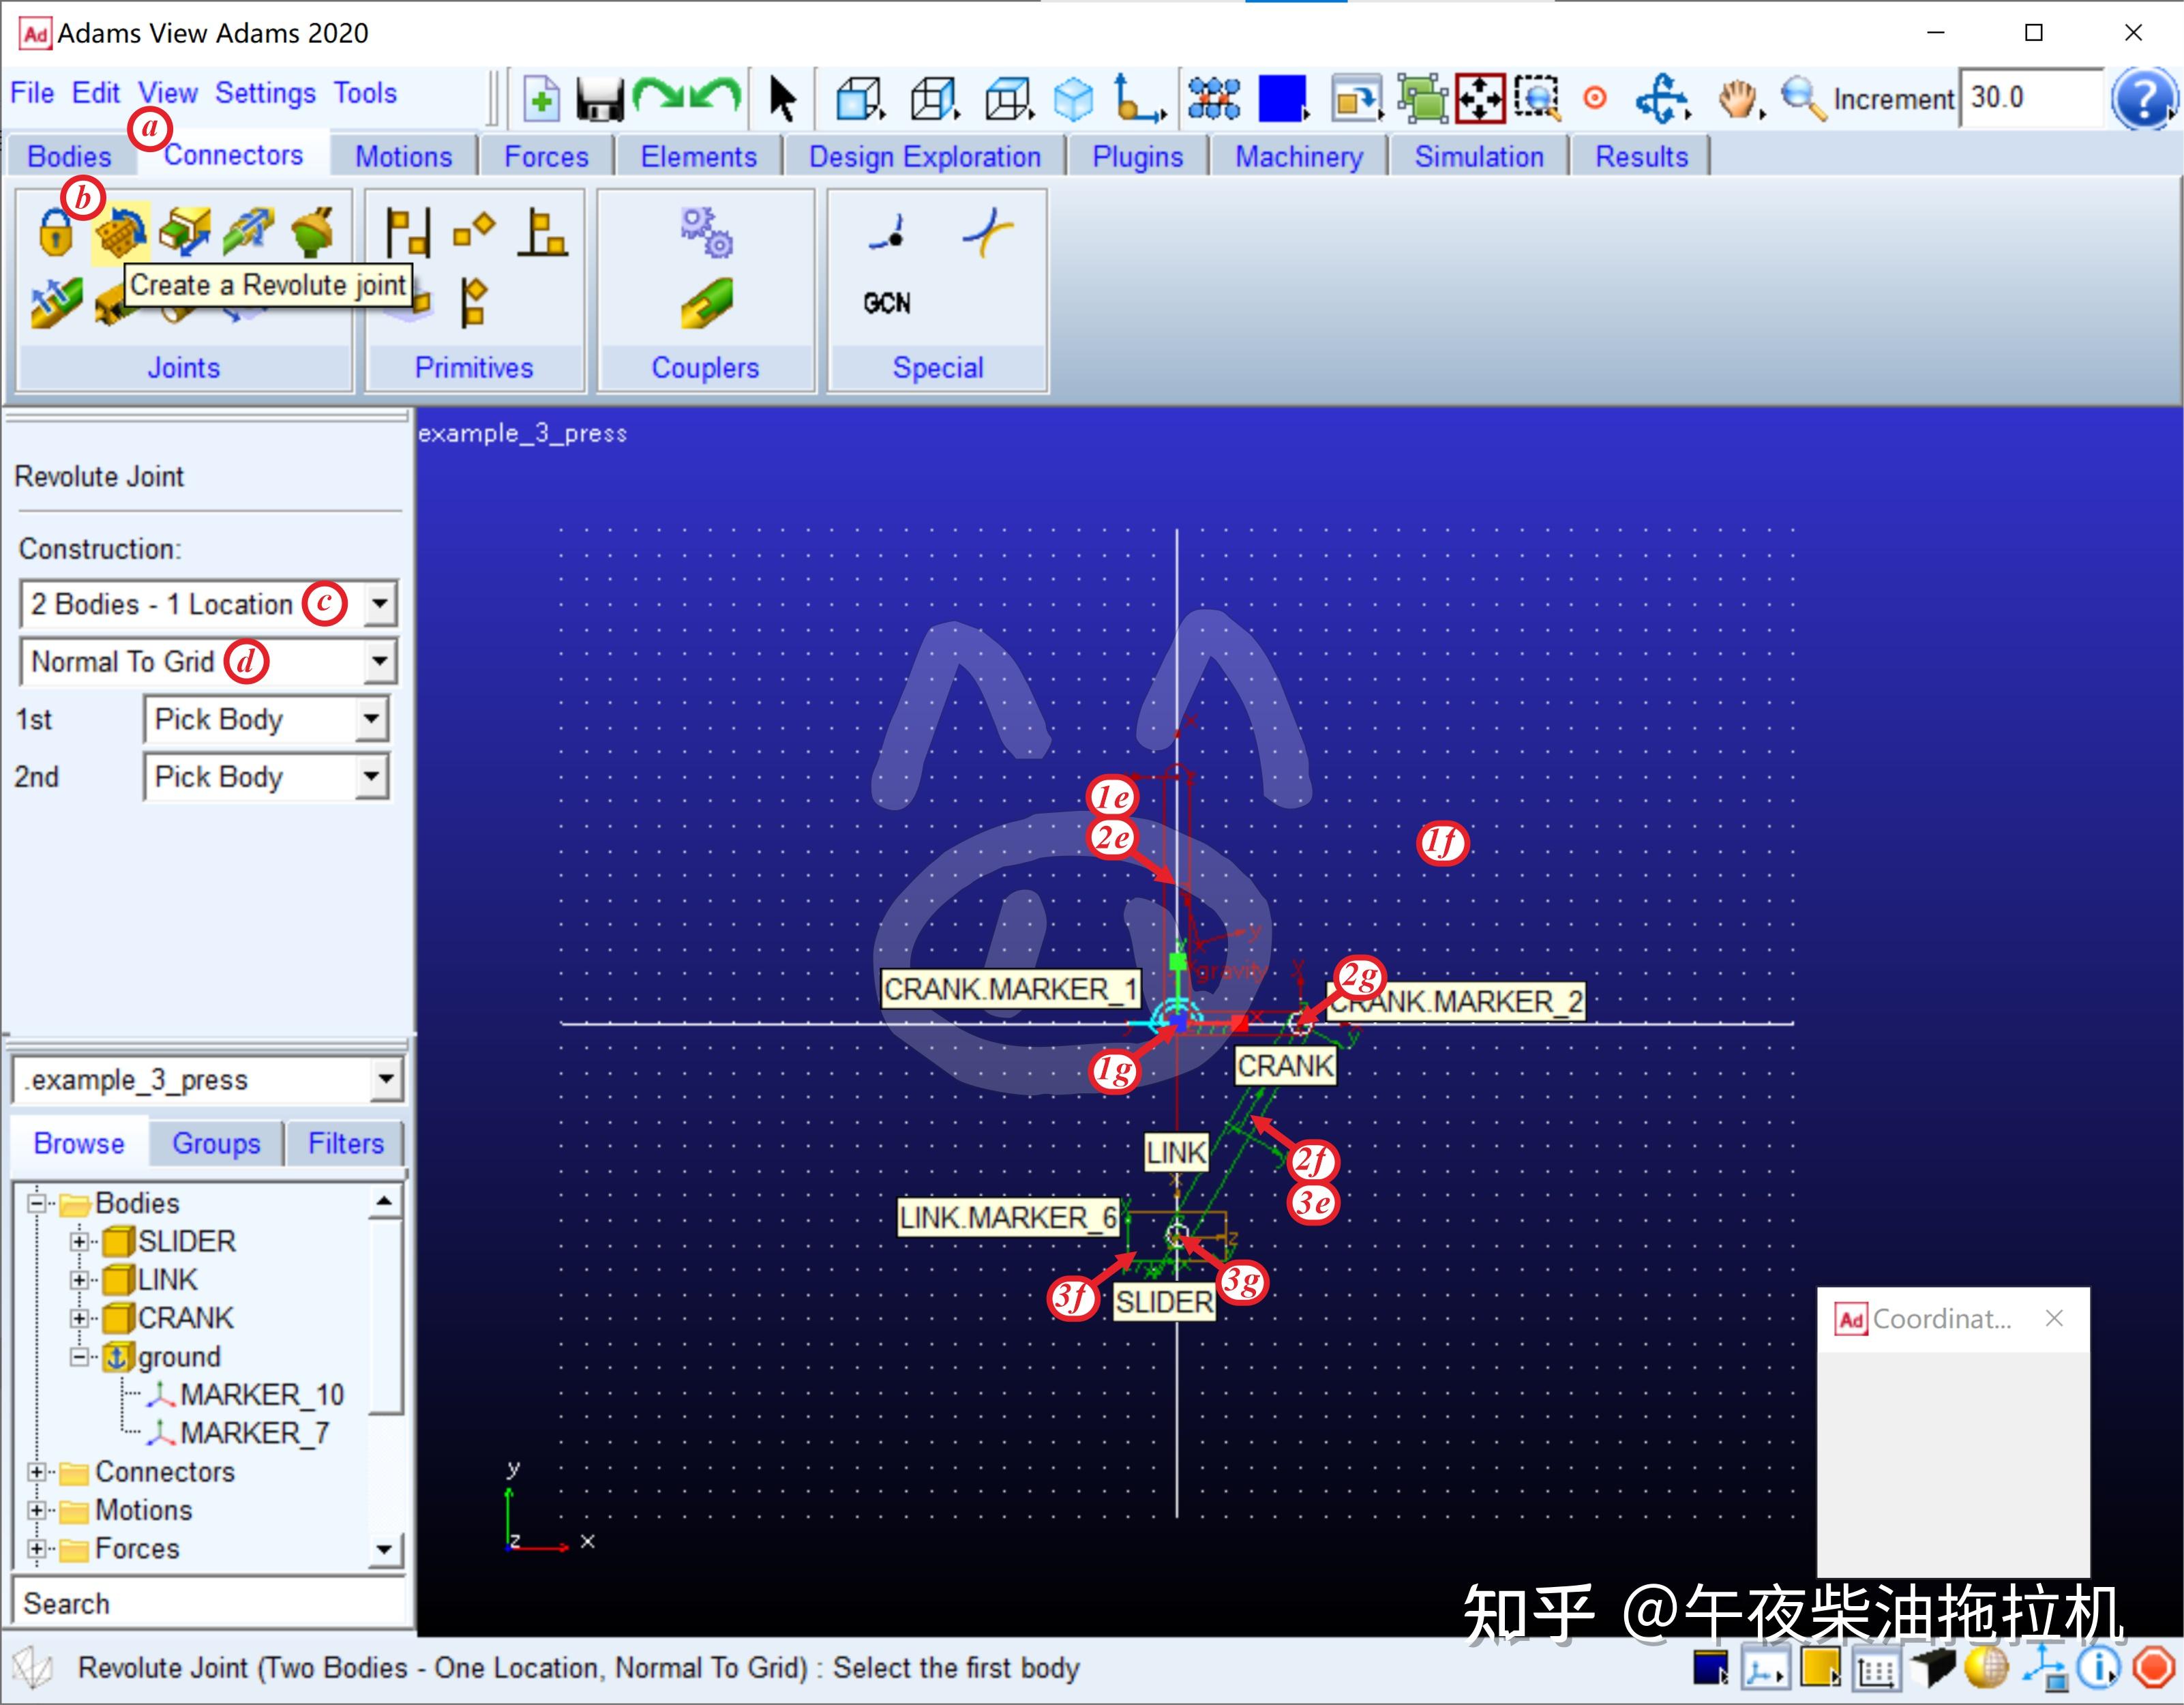Collapse the ground node in the tree
Viewport: 2184px width, 1705px height.
pyautogui.click(x=79, y=1356)
